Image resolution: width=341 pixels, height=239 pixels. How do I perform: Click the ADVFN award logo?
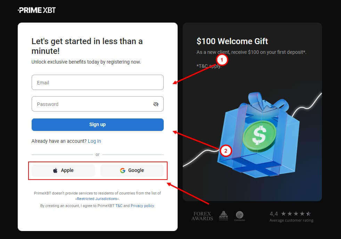pyautogui.click(x=224, y=215)
